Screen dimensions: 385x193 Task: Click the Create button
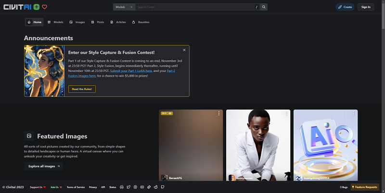[345, 7]
